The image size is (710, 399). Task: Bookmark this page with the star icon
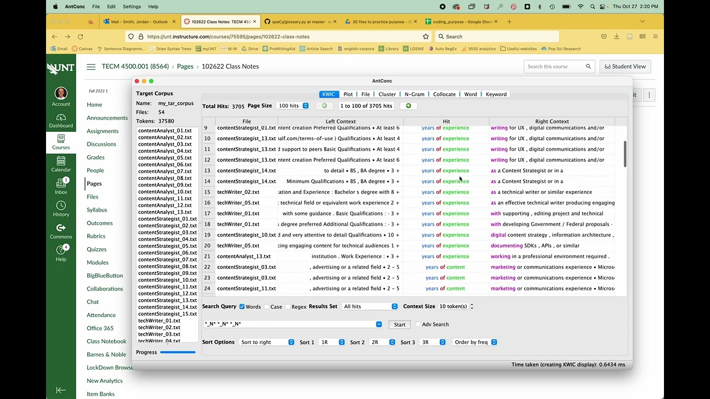pyautogui.click(x=426, y=37)
